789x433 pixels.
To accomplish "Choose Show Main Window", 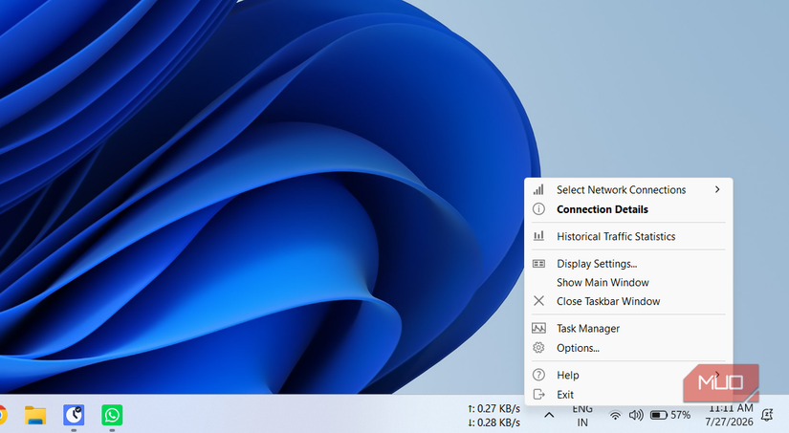I will 628,283.
